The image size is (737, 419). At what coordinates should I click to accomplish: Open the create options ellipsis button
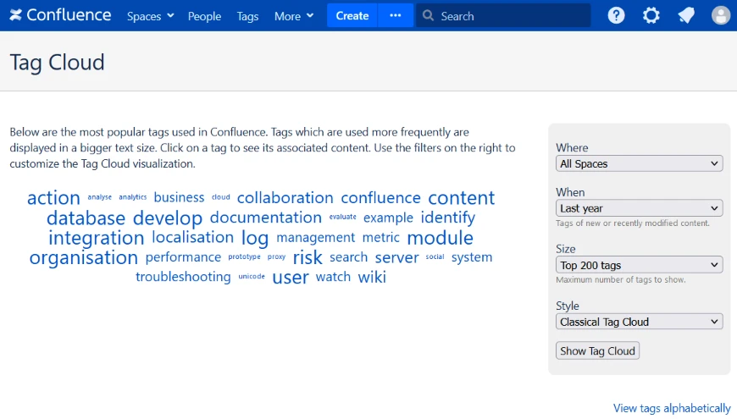396,15
